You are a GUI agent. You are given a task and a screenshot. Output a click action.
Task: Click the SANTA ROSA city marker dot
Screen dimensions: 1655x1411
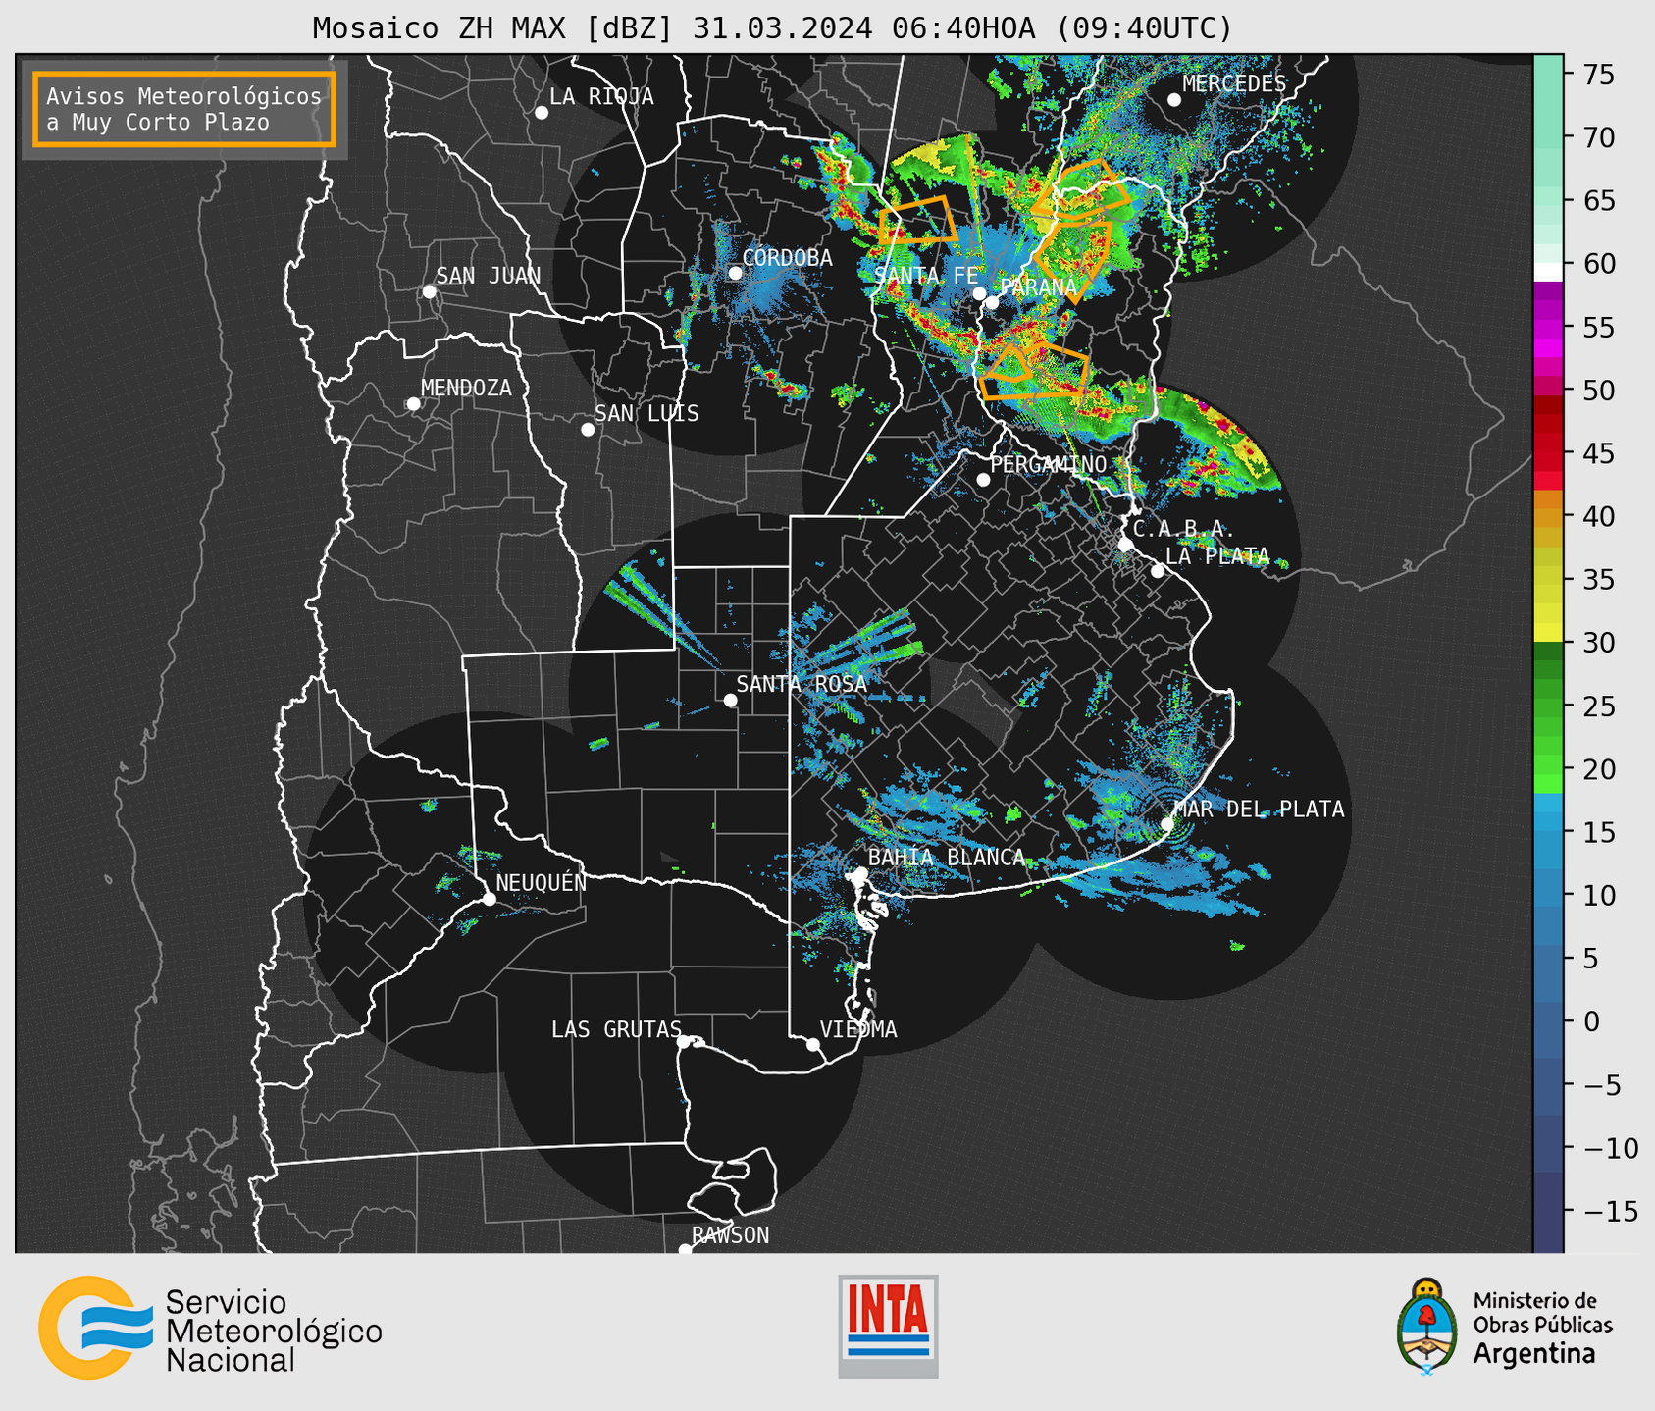tap(730, 701)
